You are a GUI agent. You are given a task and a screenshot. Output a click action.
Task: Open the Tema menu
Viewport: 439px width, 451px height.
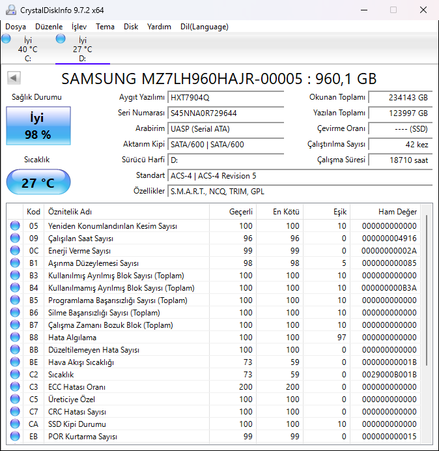click(x=105, y=27)
